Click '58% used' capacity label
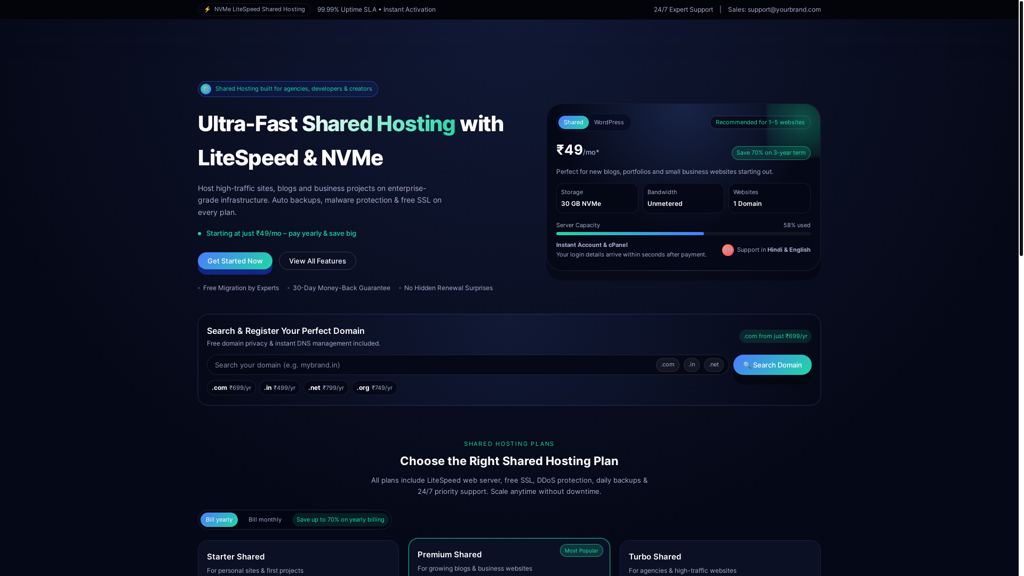This screenshot has height=576, width=1024. (797, 226)
